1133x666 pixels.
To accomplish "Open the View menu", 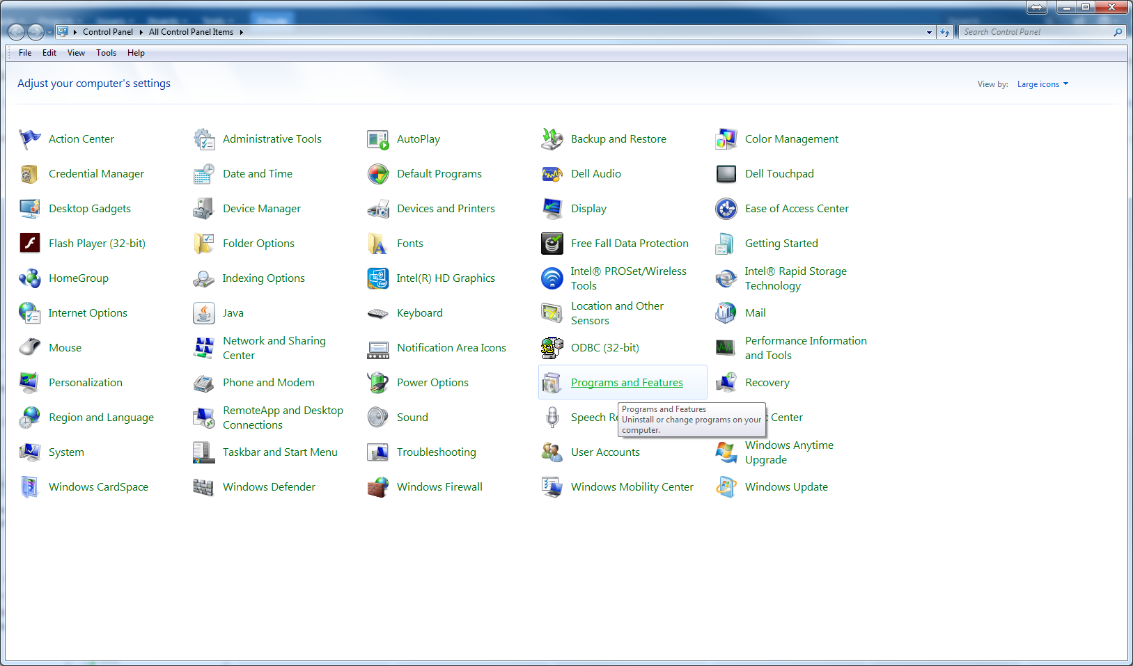I will (x=76, y=53).
